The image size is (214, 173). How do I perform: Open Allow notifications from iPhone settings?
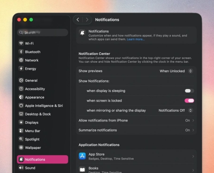pos(136,120)
